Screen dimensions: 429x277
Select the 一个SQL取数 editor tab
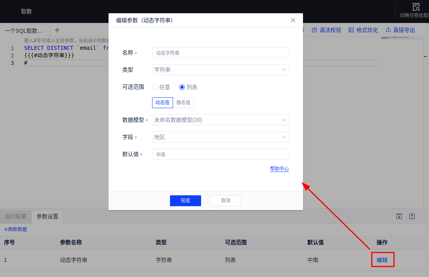point(24,31)
